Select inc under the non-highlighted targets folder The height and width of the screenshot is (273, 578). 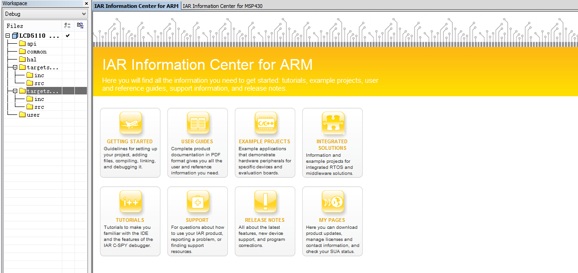point(35,75)
